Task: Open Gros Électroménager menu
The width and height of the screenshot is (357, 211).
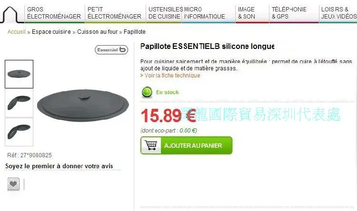Action: pyautogui.click(x=54, y=13)
